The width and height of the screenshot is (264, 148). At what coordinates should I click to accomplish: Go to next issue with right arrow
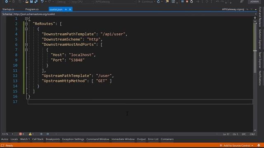point(47,134)
